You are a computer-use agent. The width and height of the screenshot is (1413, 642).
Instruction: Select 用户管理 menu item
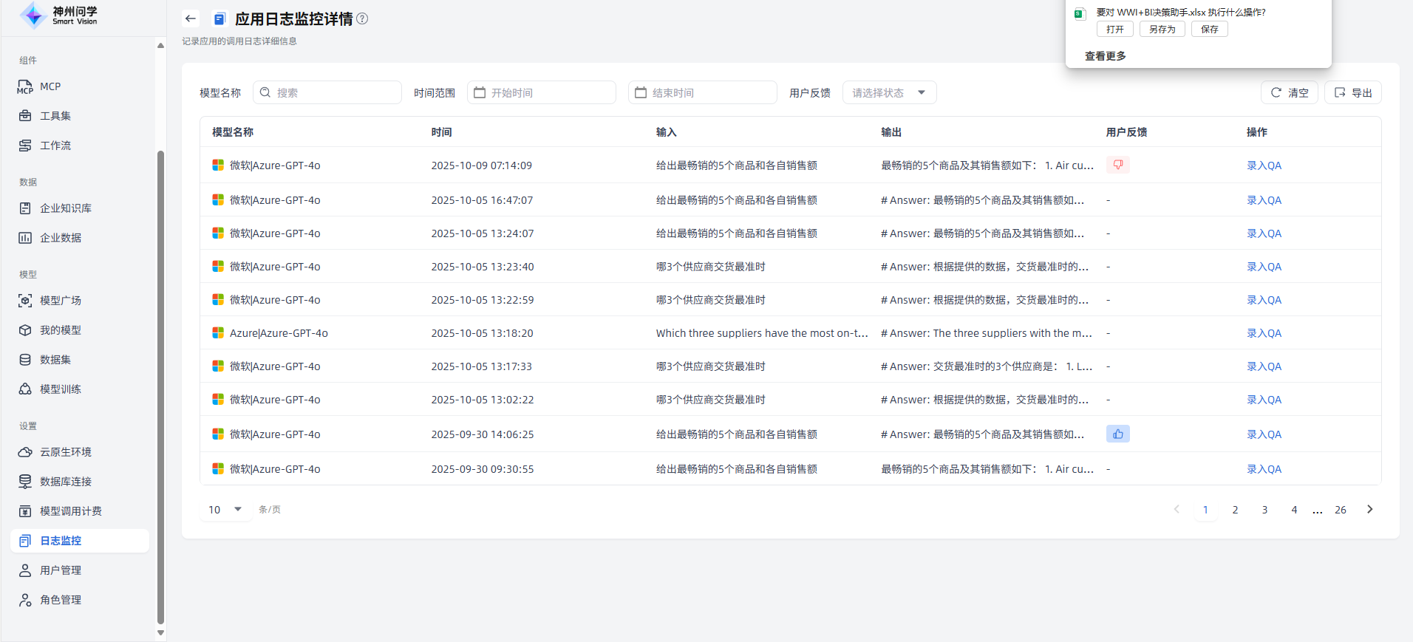pos(60,570)
